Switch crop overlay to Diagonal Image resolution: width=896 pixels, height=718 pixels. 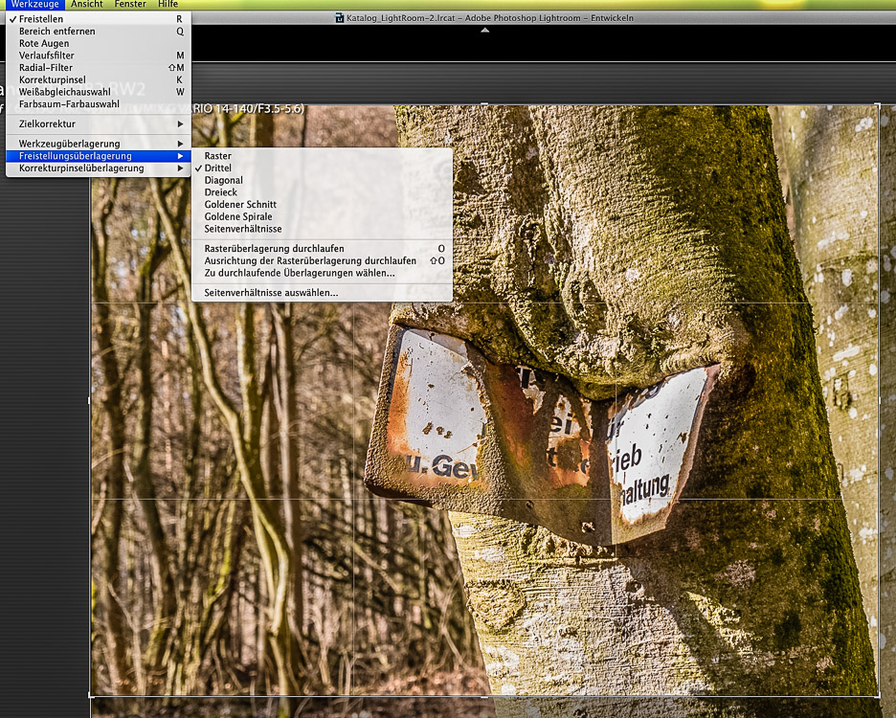click(x=323, y=180)
